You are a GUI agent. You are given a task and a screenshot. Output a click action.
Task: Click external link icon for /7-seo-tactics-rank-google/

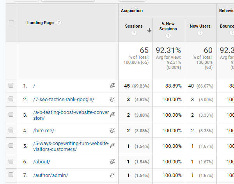click(x=113, y=99)
